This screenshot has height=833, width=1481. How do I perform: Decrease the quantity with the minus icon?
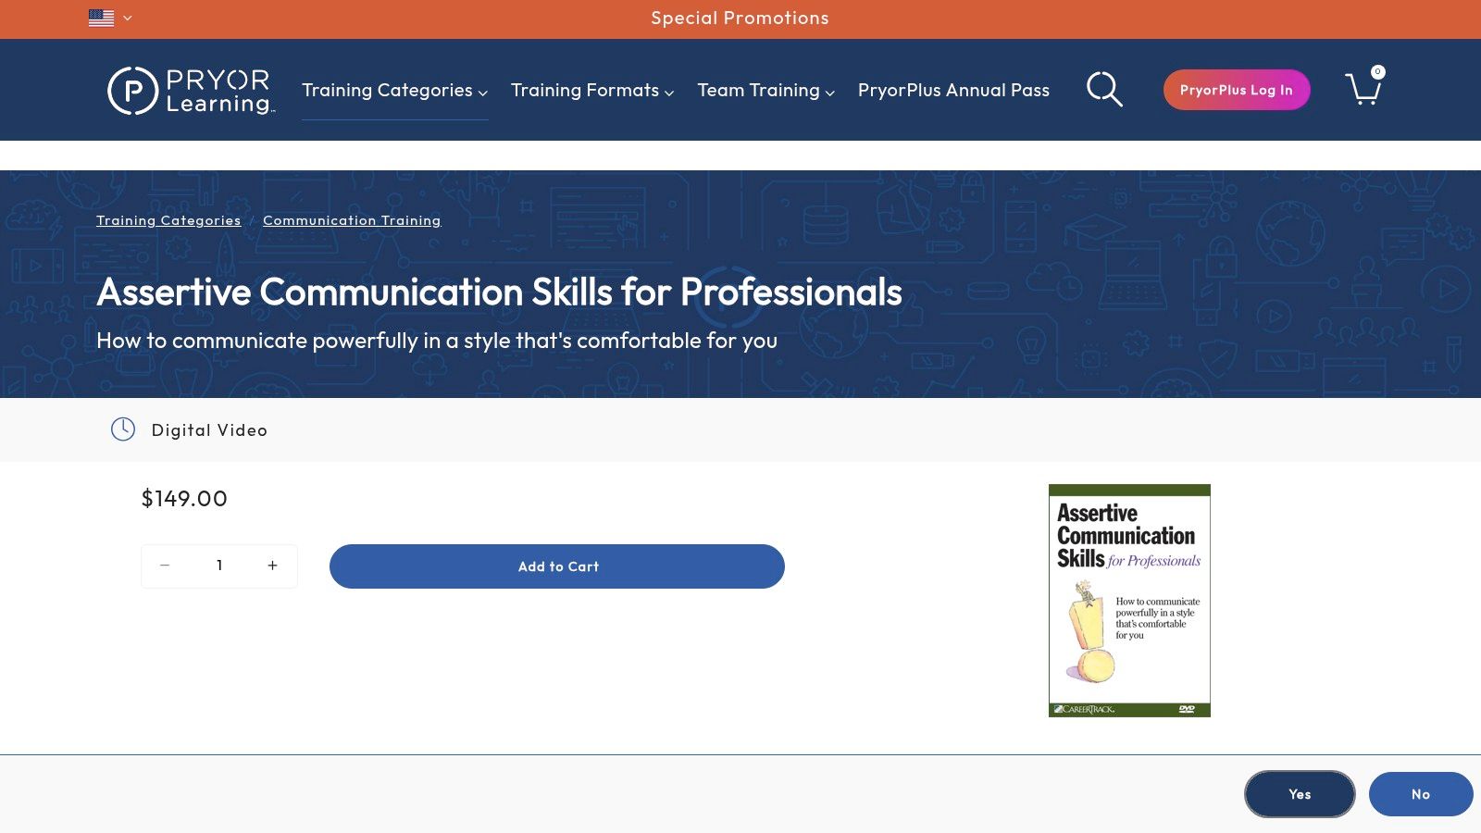tap(165, 566)
